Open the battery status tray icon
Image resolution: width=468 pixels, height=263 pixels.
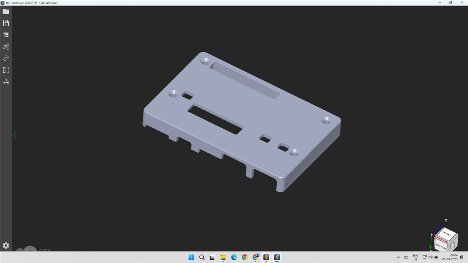(x=436, y=257)
